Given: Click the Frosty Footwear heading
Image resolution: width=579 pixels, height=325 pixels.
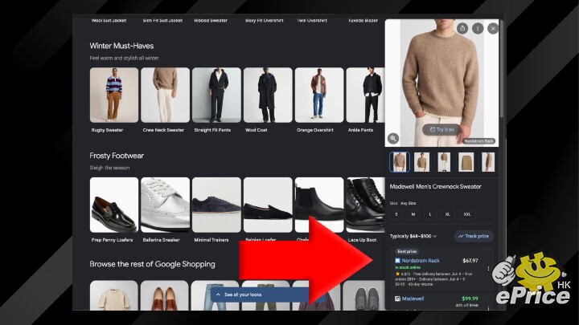Looking at the screenshot, I should (117, 156).
